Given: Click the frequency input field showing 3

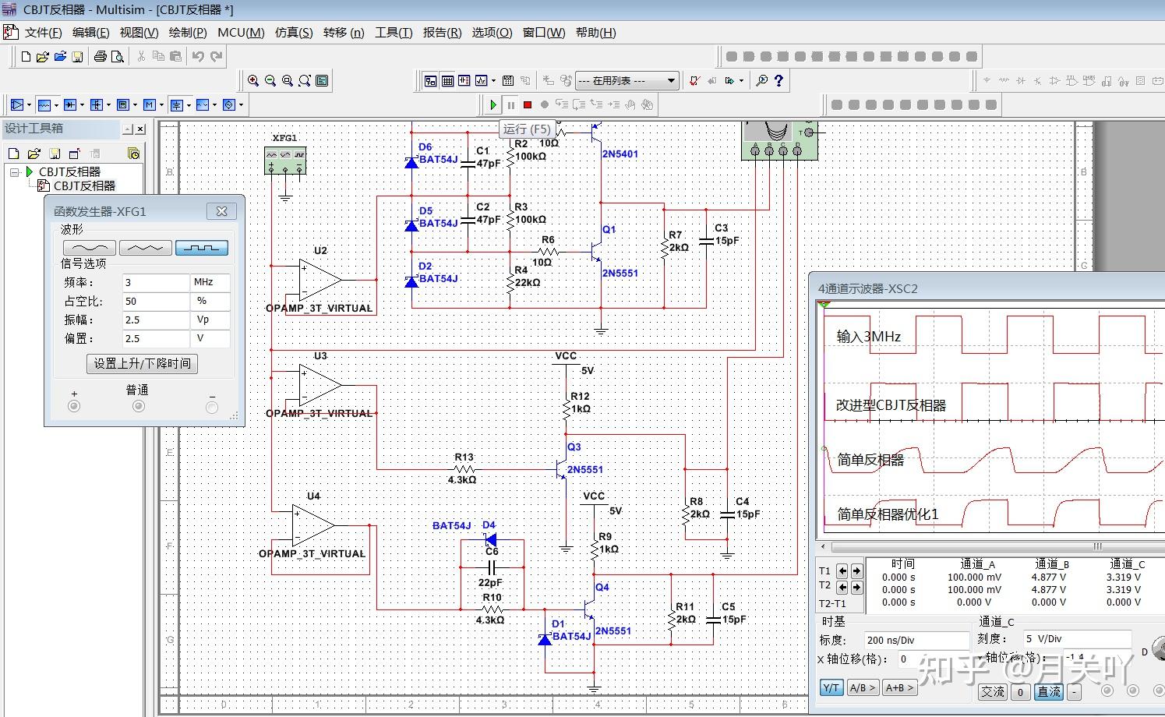Looking at the screenshot, I should click(x=156, y=282).
